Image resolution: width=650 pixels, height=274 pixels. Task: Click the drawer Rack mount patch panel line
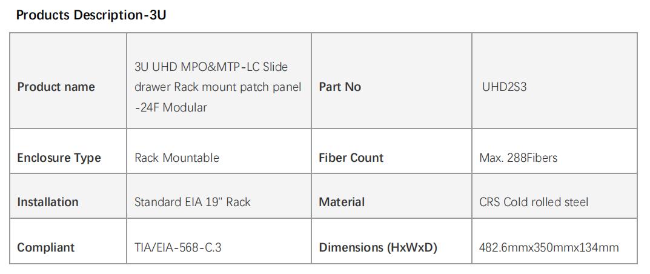click(x=218, y=87)
